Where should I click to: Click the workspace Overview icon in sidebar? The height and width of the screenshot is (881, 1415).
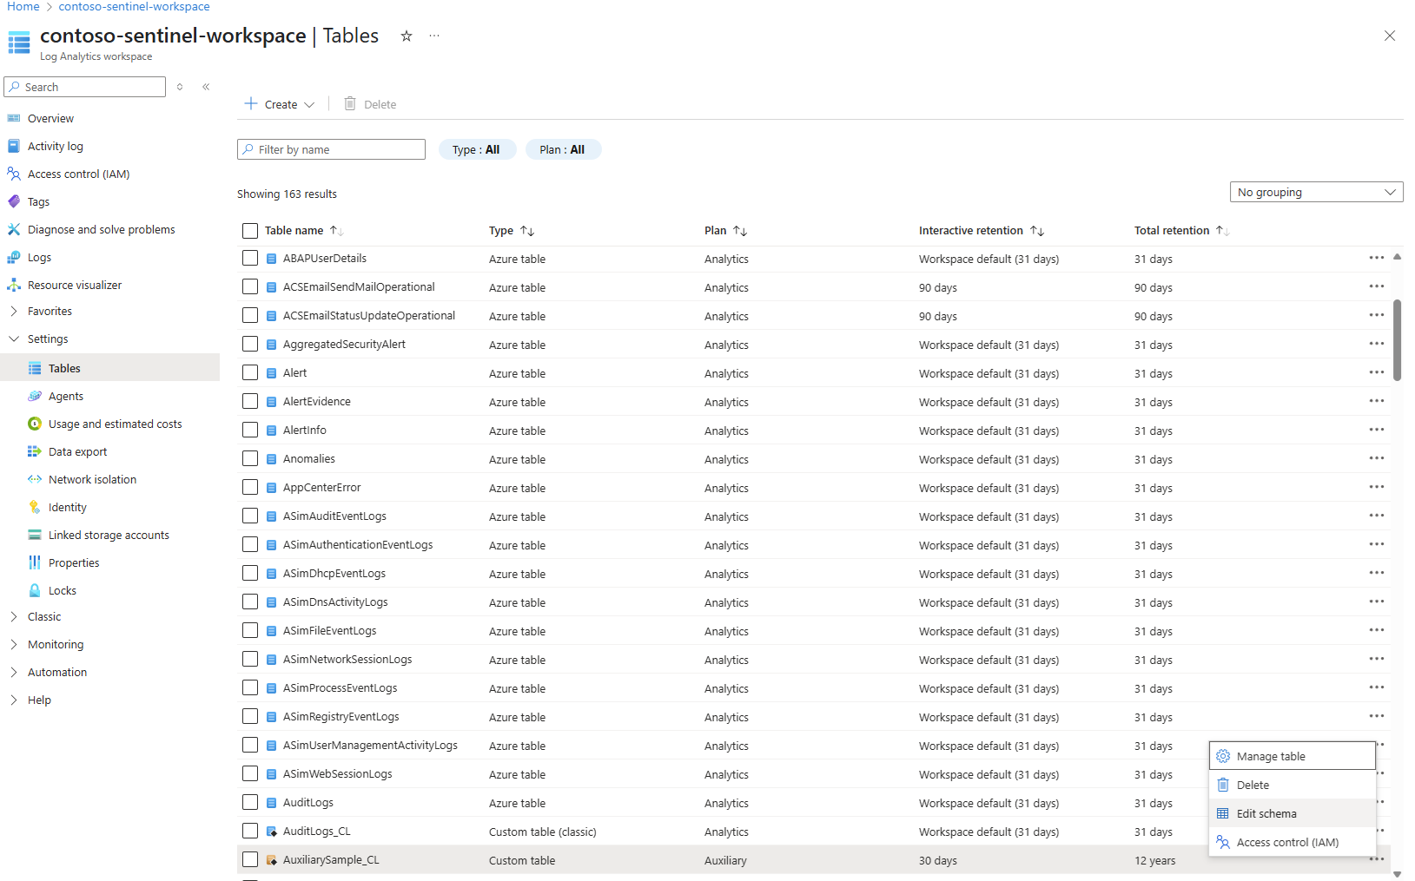(14, 118)
